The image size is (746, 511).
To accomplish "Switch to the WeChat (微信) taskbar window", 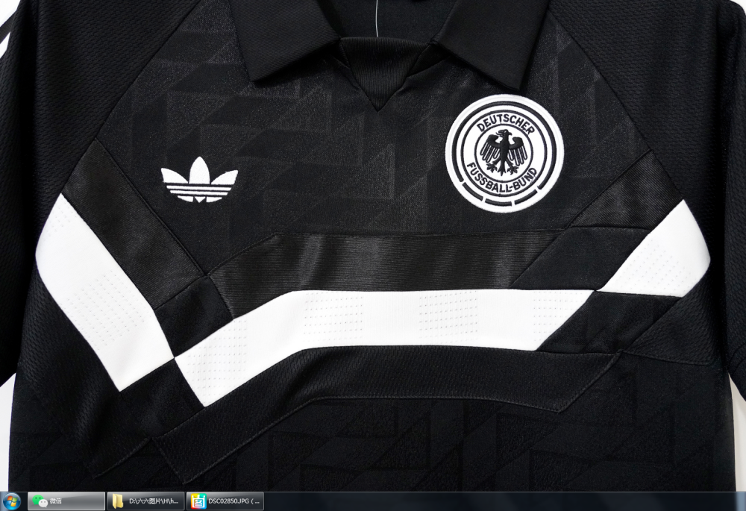I will tap(66, 501).
